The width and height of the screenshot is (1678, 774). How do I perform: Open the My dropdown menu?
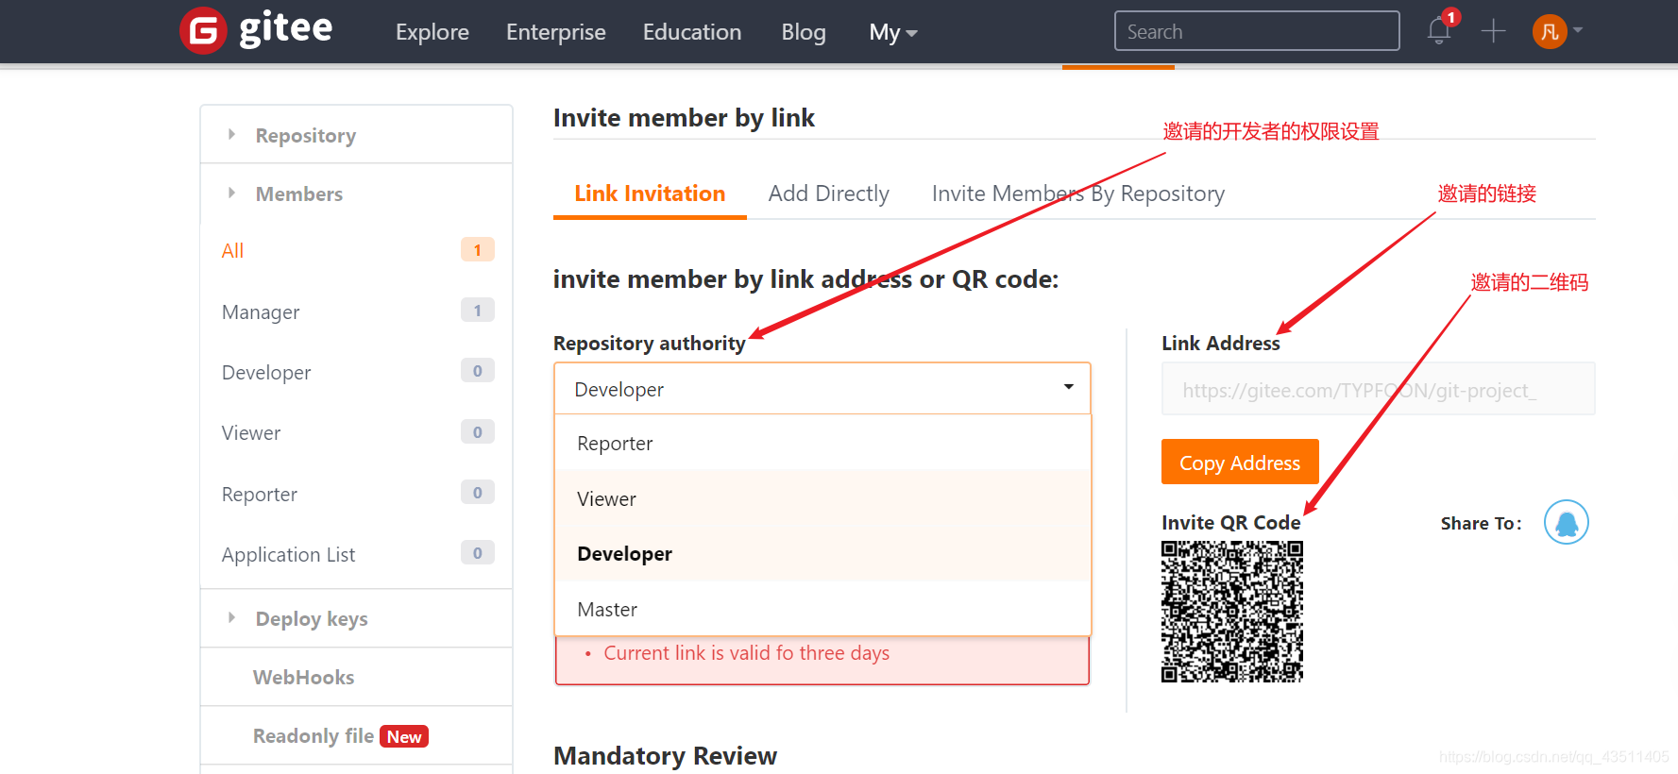pyautogui.click(x=892, y=32)
